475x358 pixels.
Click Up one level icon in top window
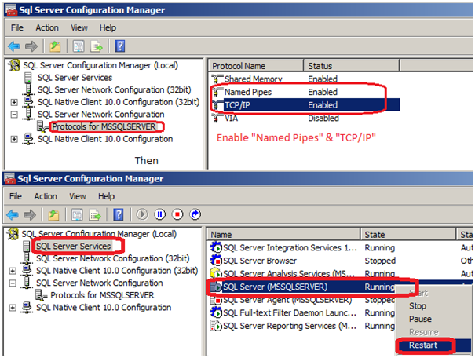55,46
